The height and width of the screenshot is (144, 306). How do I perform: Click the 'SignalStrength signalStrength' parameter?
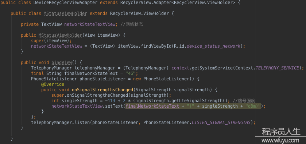pos(173,90)
